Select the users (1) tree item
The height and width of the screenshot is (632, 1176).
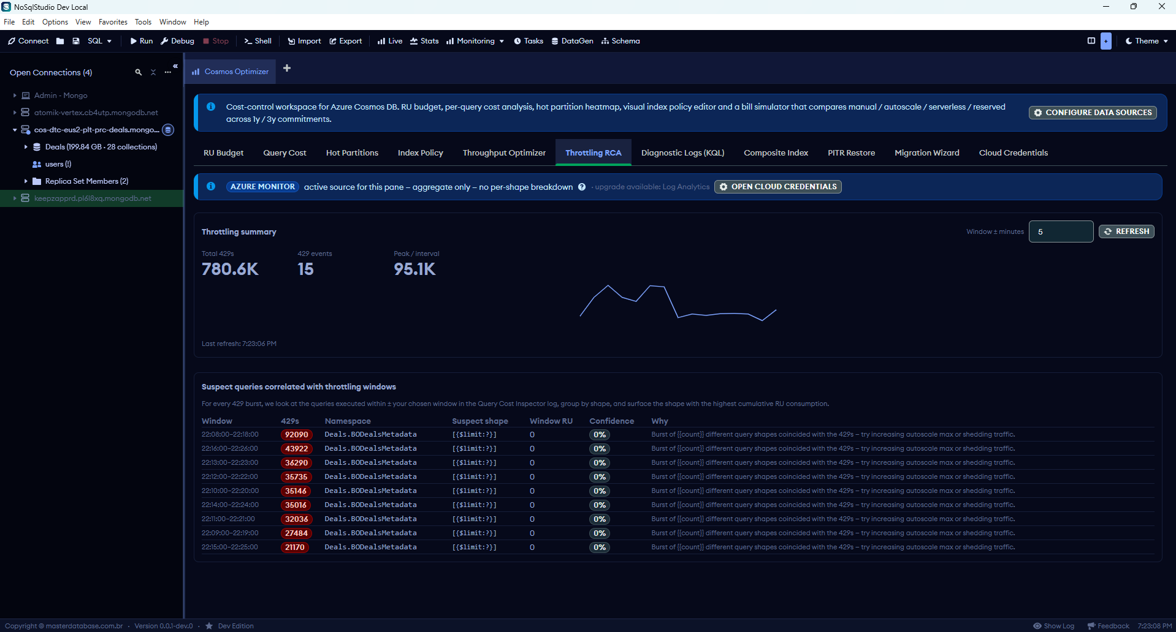click(58, 164)
